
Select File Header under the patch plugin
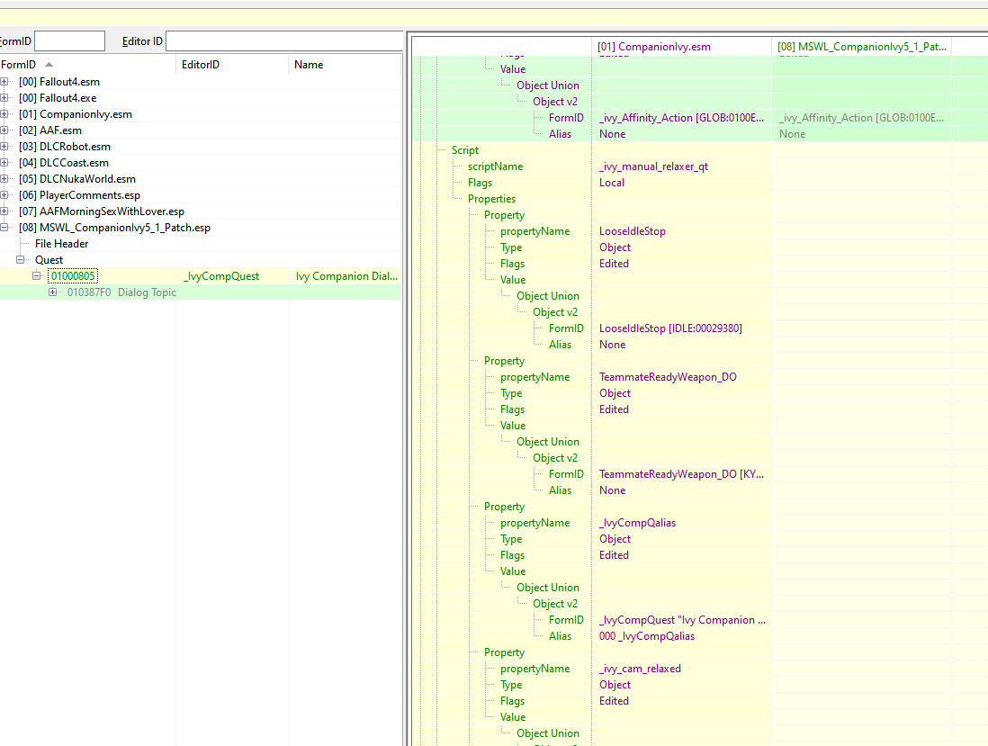click(62, 244)
